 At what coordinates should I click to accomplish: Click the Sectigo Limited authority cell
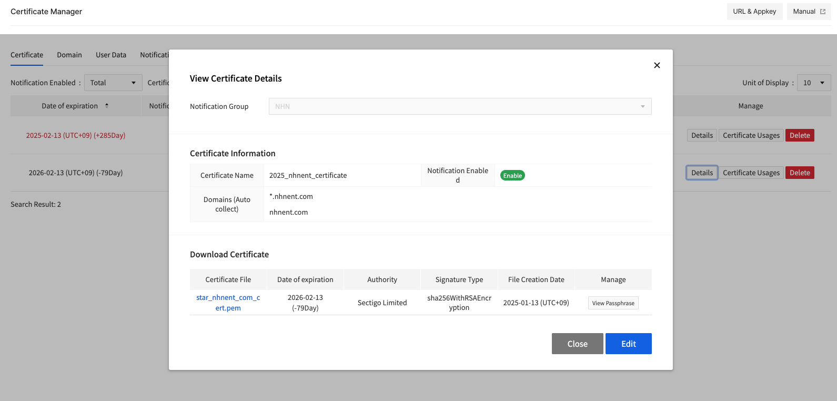[382, 303]
